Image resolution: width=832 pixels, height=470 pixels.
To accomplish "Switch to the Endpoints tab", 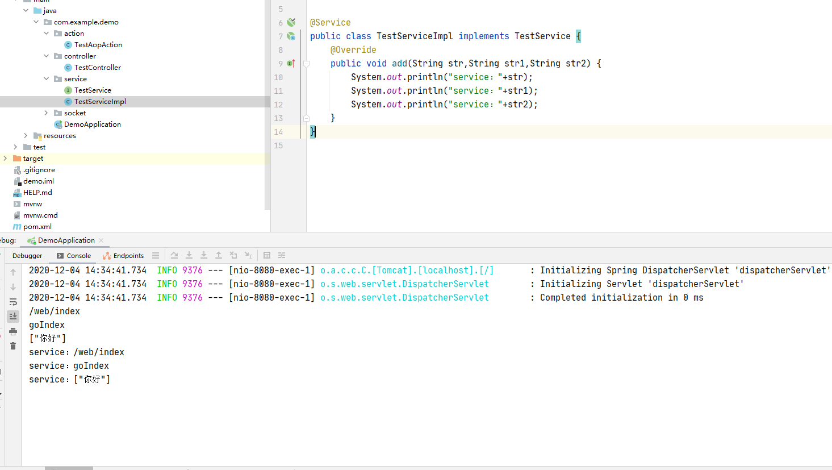I will pos(123,256).
